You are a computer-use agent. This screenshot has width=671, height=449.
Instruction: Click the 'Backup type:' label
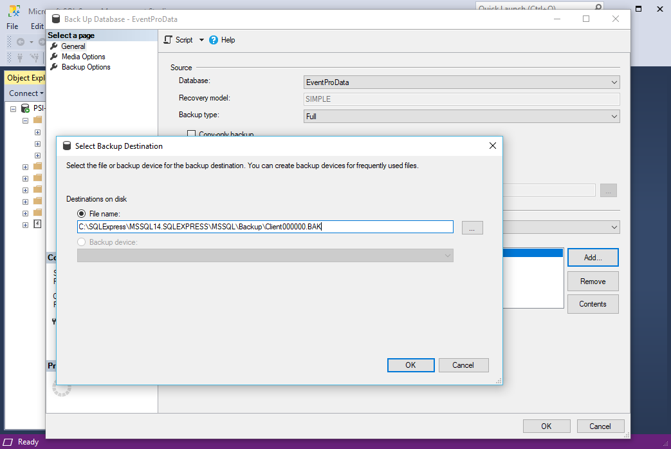199,115
